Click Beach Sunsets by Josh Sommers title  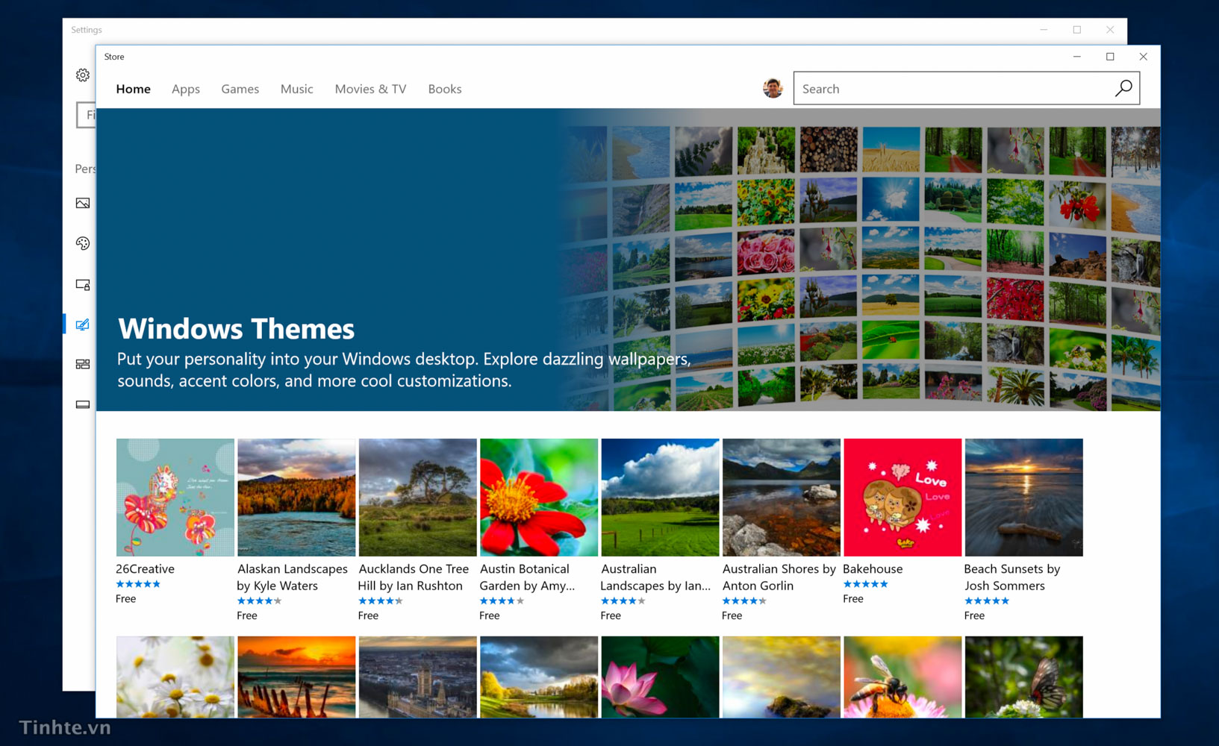point(1011,577)
